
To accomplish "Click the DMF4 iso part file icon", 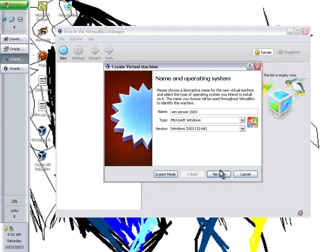I will point(42,108).
